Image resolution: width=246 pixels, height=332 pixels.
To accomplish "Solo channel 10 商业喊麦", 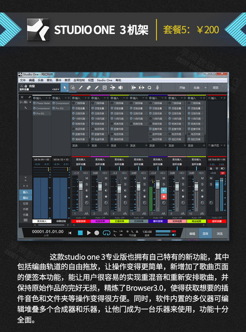I will click(x=202, y=184).
